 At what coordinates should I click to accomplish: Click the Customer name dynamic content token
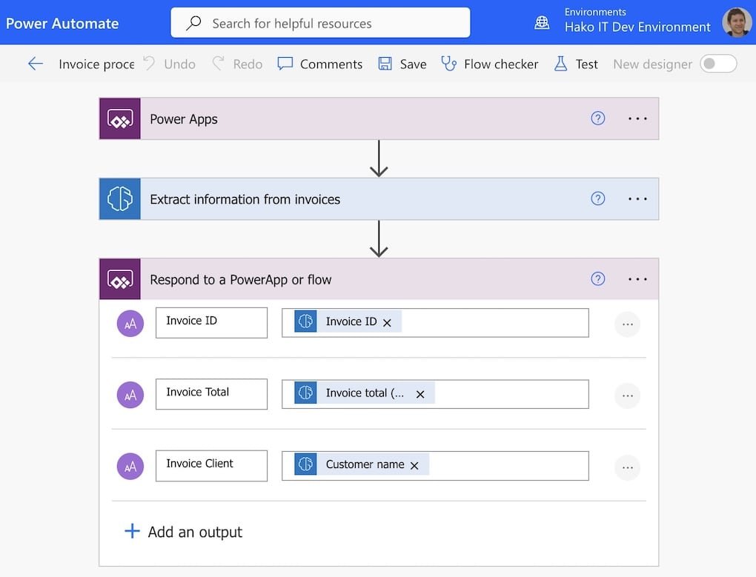click(362, 464)
